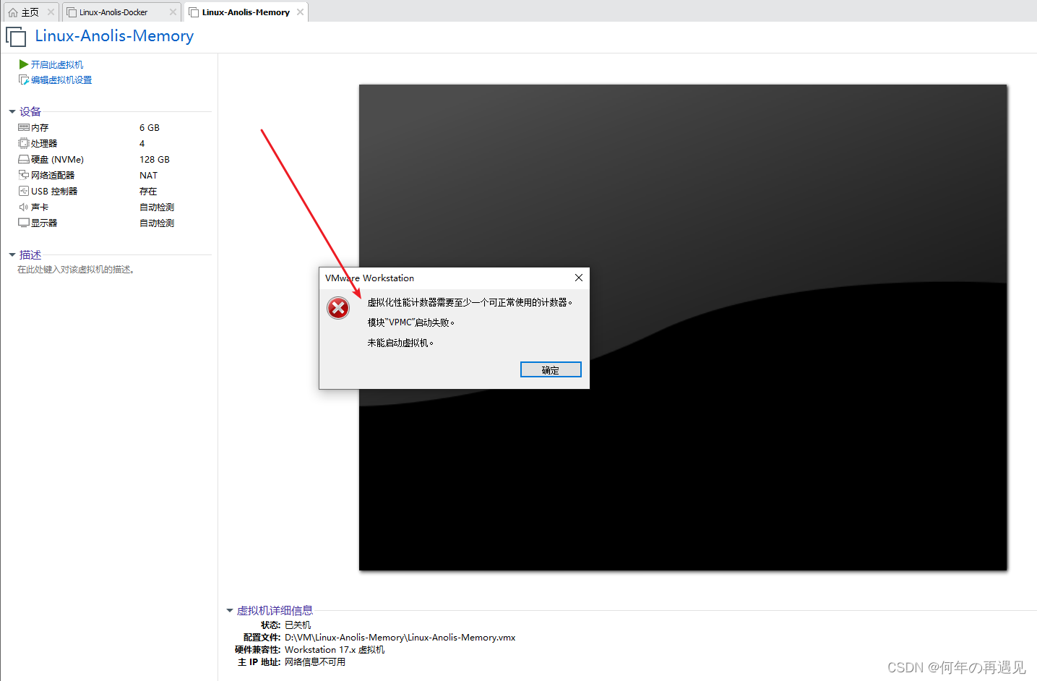
Task: Select the 网络适配器 device label
Action: point(53,175)
